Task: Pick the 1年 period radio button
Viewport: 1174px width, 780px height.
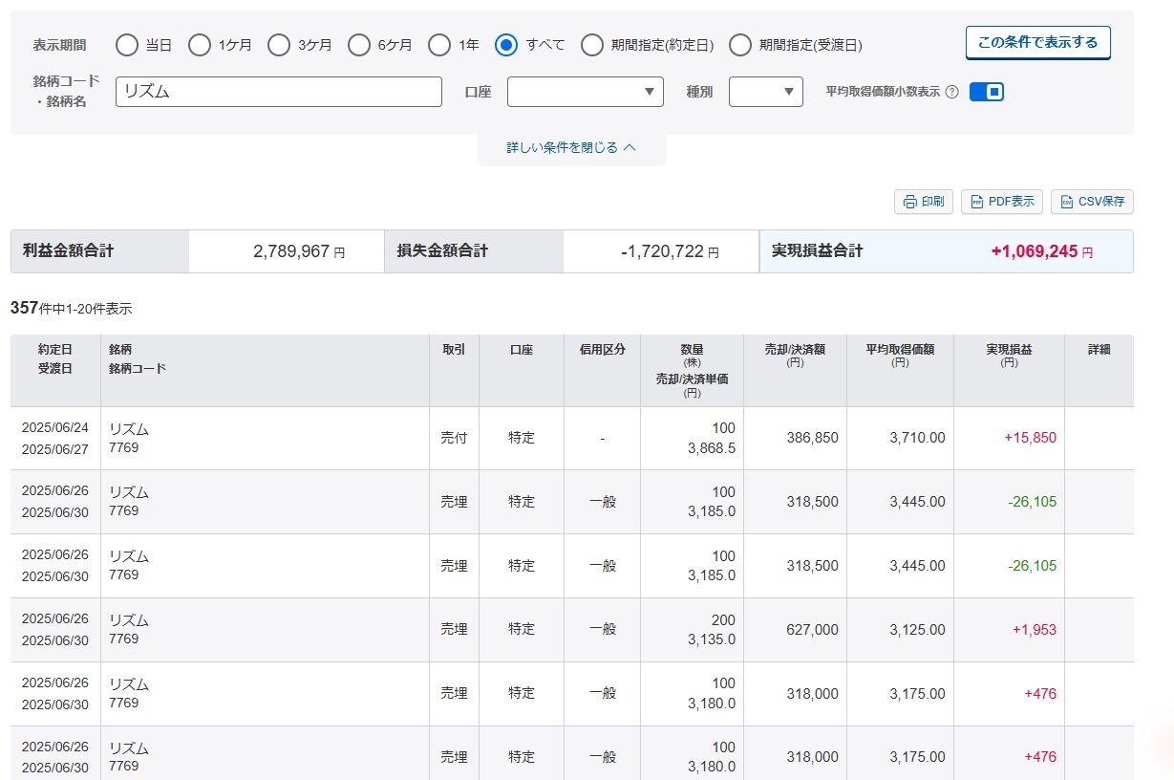Action: click(439, 45)
